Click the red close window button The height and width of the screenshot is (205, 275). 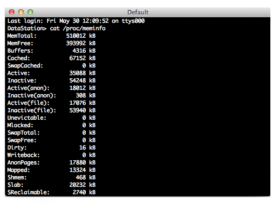click(x=12, y=12)
